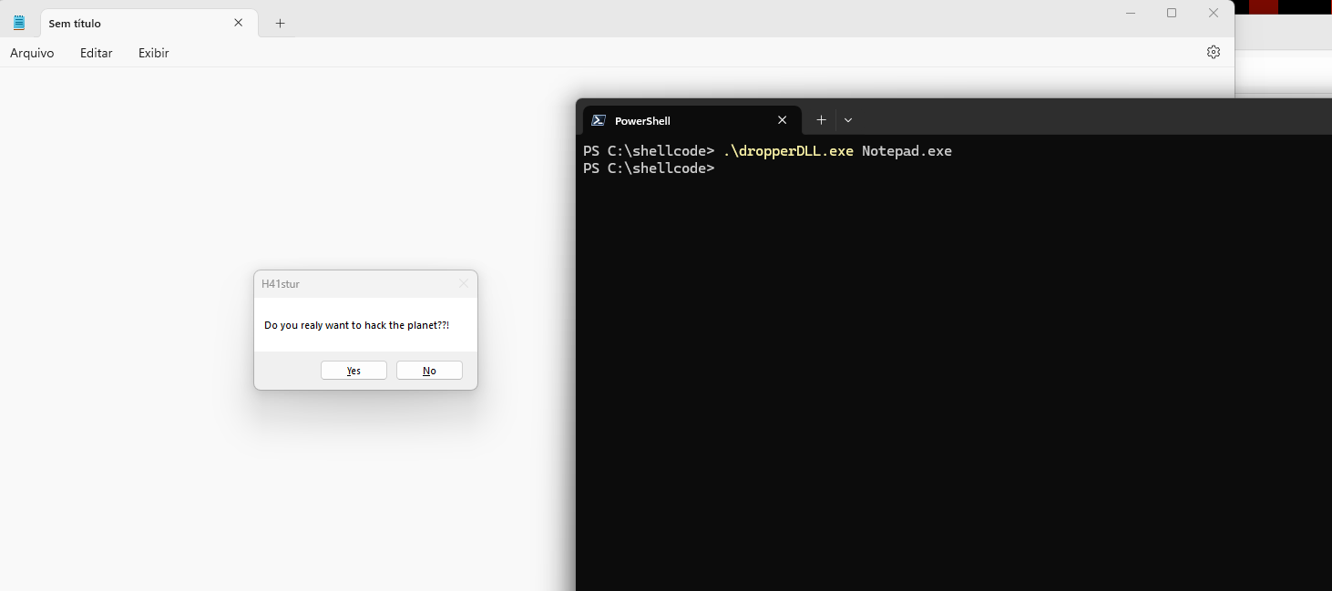Minimize the Notepad window
The image size is (1332, 591).
1130,13
